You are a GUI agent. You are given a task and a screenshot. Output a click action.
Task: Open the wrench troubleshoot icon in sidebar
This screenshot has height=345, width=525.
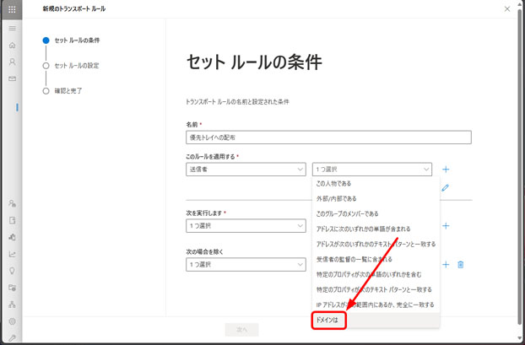tap(13, 338)
